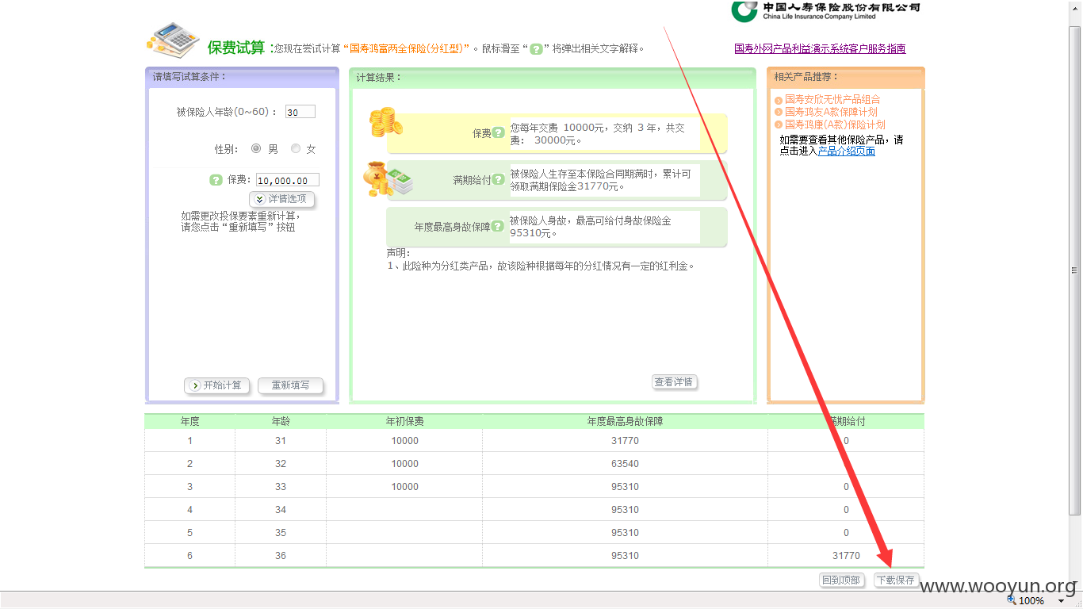Image resolution: width=1083 pixels, height=609 pixels.
Task: Click the 查看详情 button
Action: click(674, 382)
